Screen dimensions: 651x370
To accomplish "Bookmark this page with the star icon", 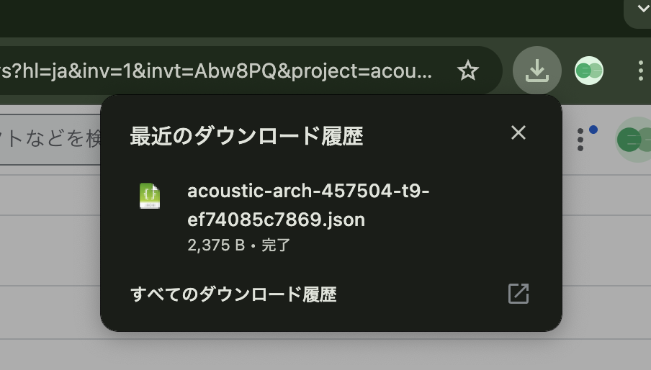I will [468, 71].
